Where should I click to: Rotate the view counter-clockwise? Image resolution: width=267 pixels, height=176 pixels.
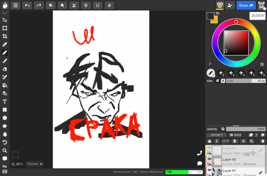(86, 6)
